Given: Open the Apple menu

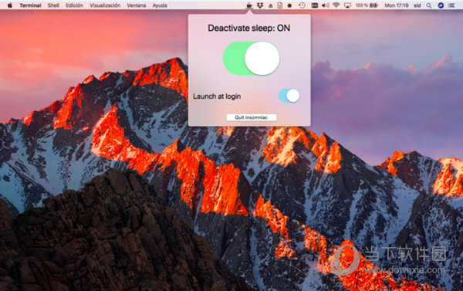Looking at the screenshot, I should tap(10, 5).
